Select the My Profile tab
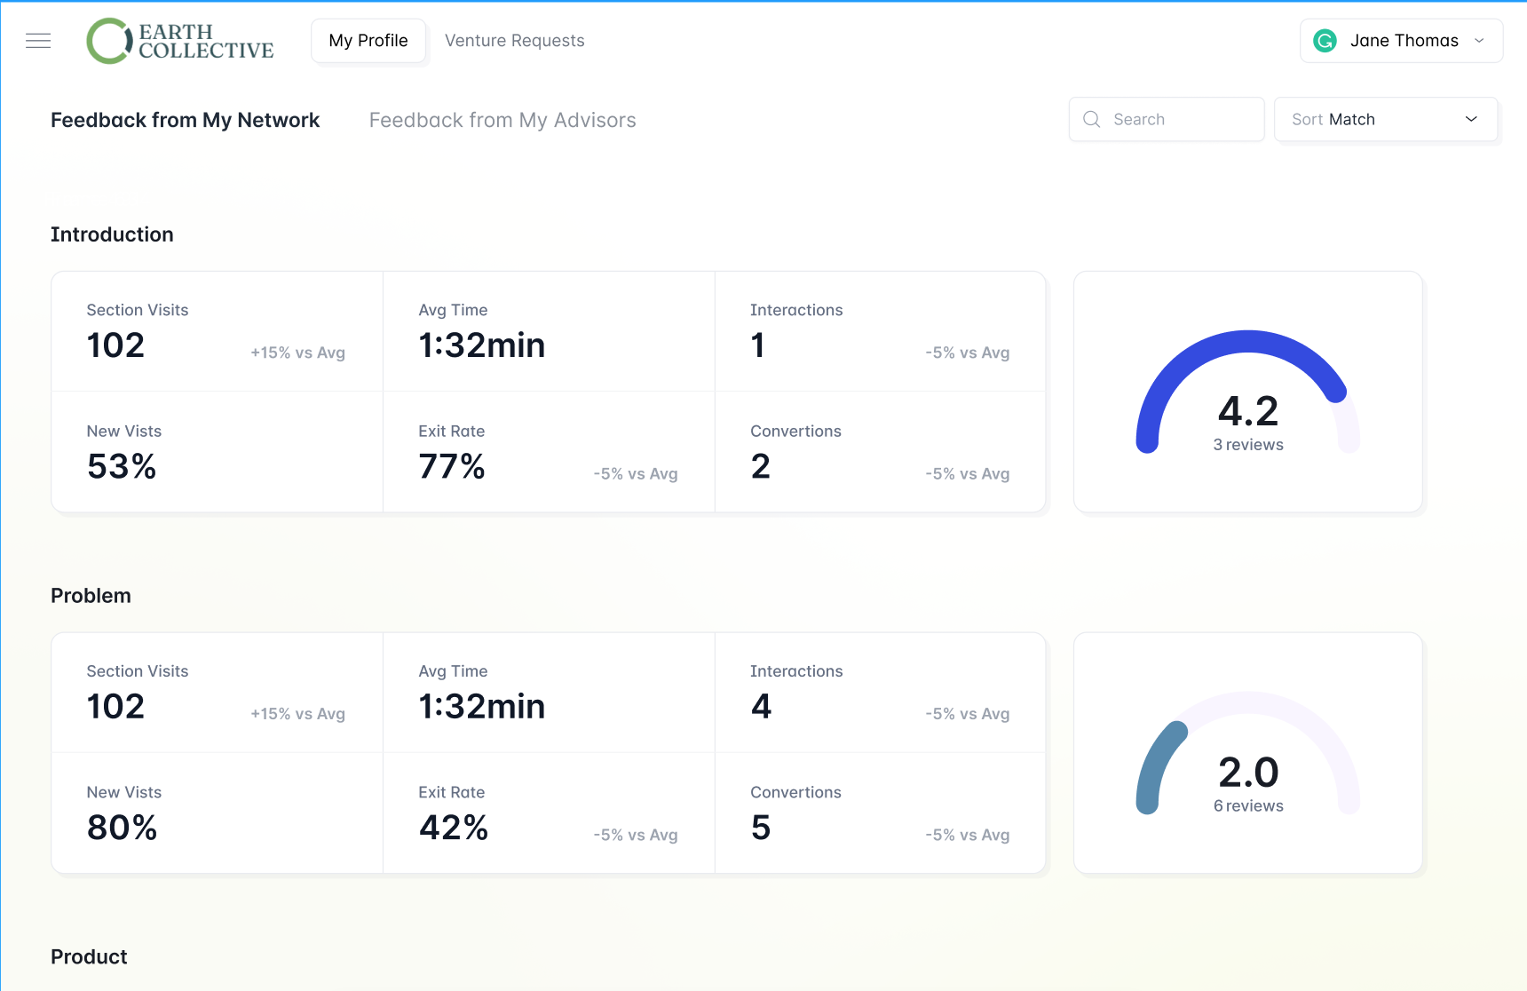This screenshot has height=991, width=1527. (x=368, y=40)
